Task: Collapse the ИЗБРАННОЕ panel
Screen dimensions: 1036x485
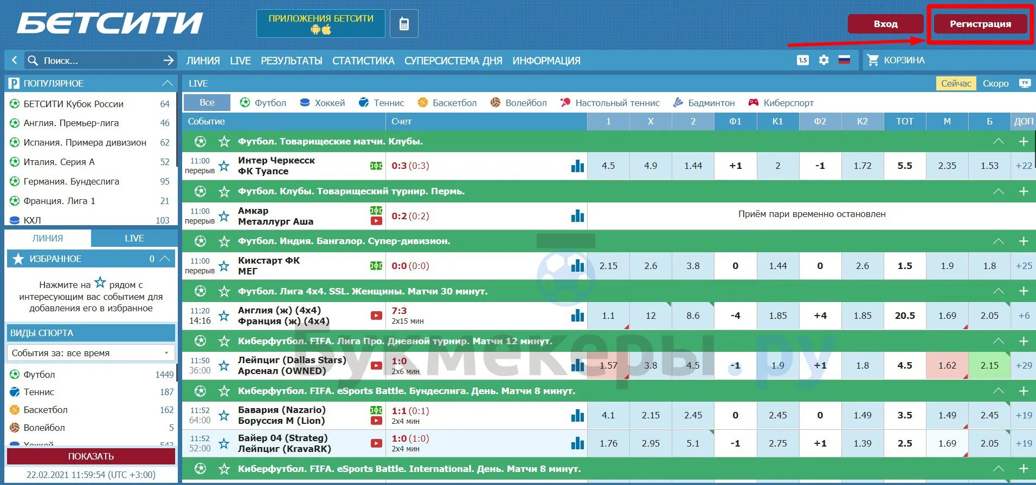Action: coord(165,259)
